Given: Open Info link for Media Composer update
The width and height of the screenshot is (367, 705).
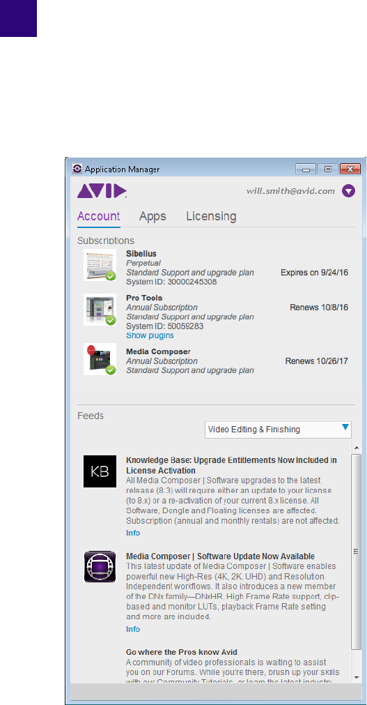Looking at the screenshot, I should (133, 629).
